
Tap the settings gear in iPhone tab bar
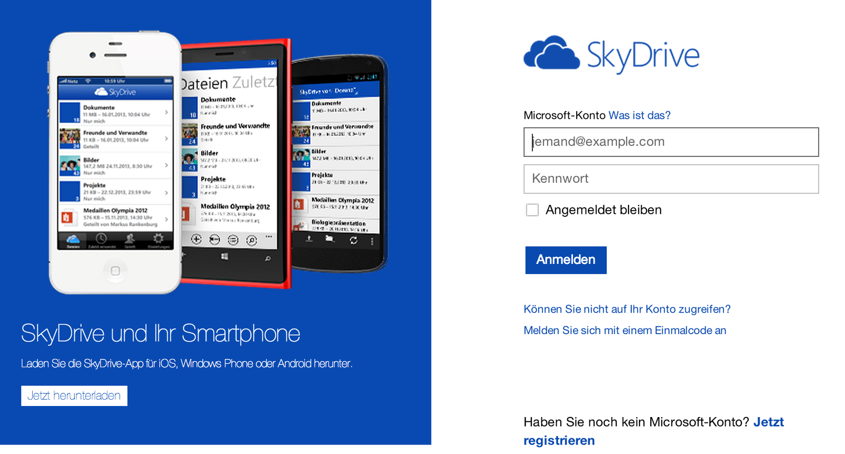(x=158, y=239)
